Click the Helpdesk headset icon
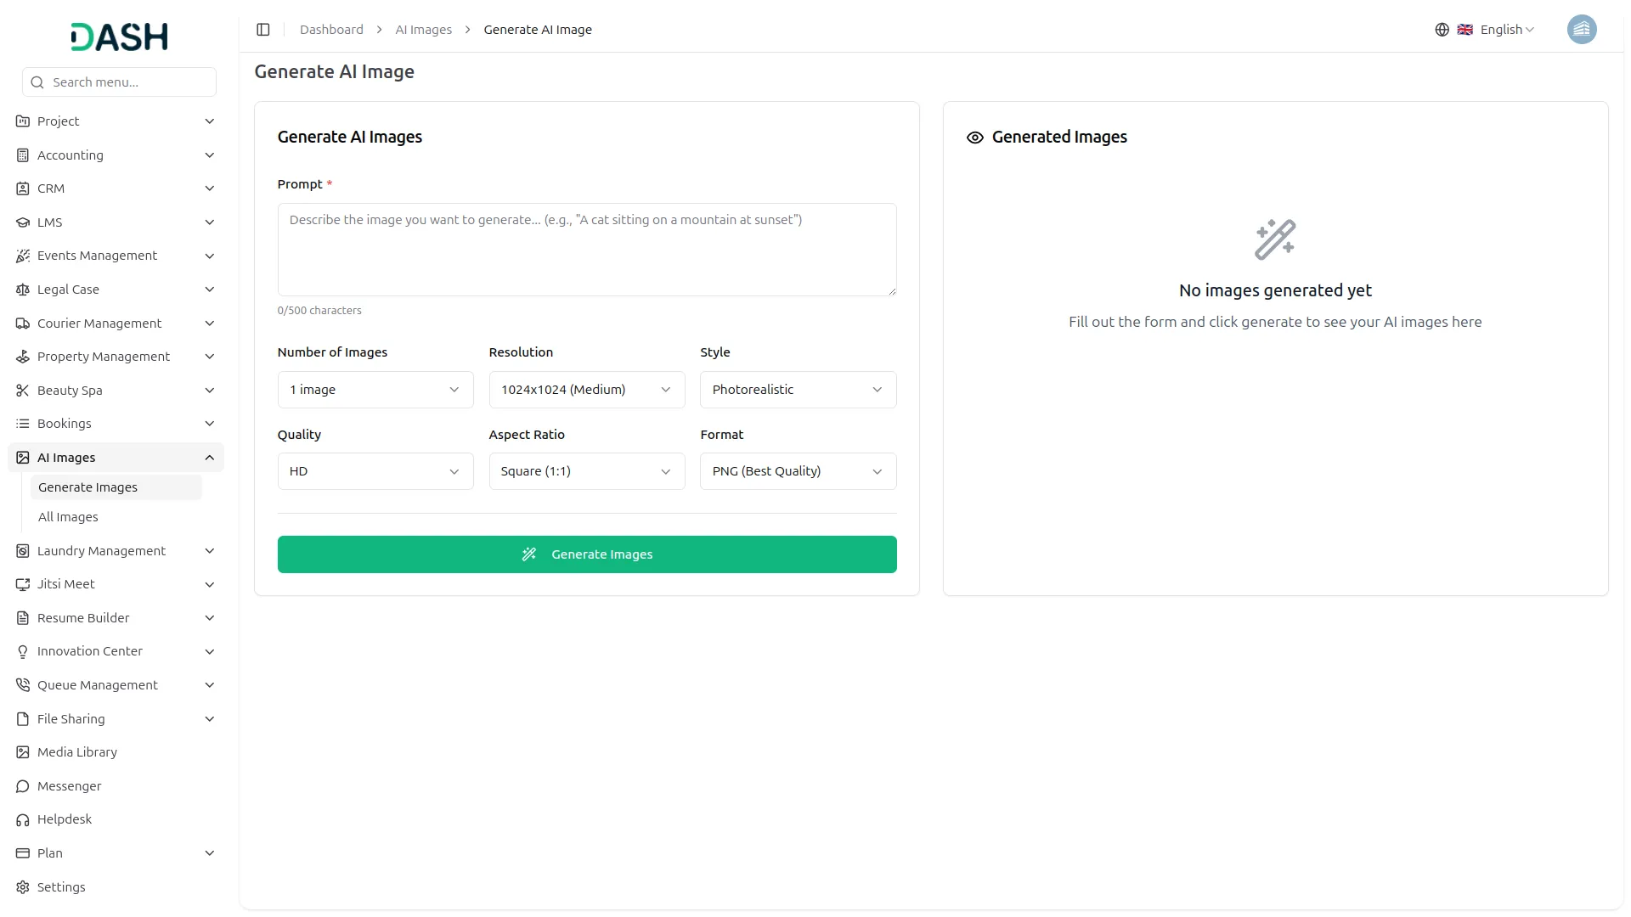This screenshot has height=917, width=1631. (23, 819)
